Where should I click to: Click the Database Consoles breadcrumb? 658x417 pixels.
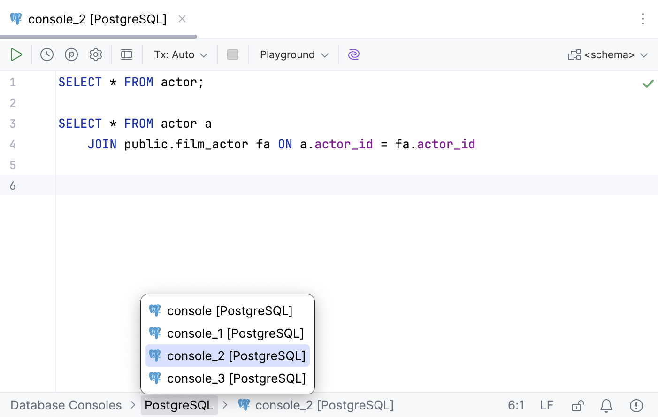tap(66, 405)
